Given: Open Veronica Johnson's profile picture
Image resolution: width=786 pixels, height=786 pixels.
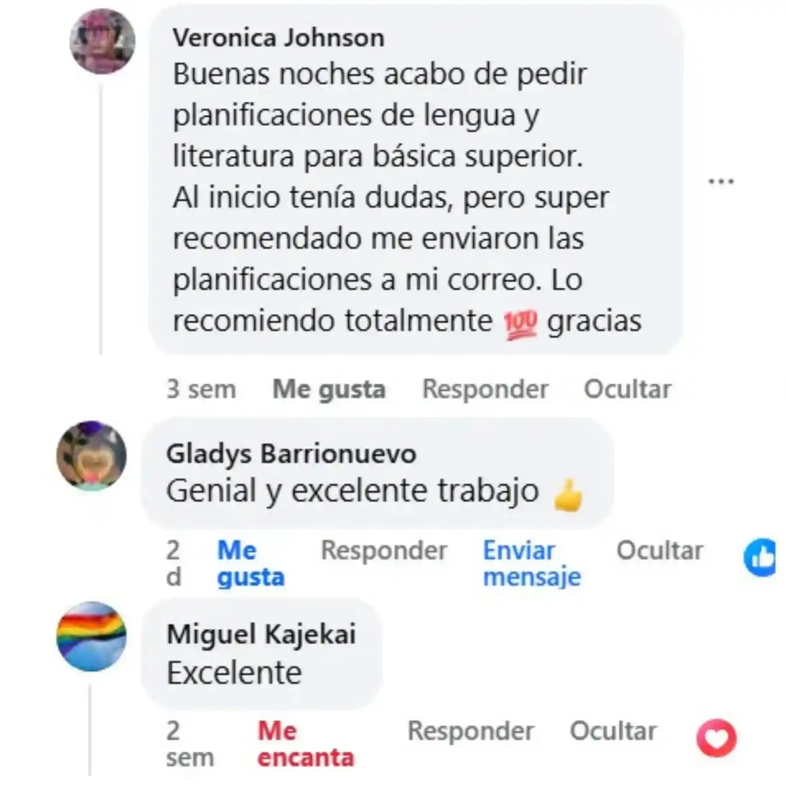Looking at the screenshot, I should [102, 42].
